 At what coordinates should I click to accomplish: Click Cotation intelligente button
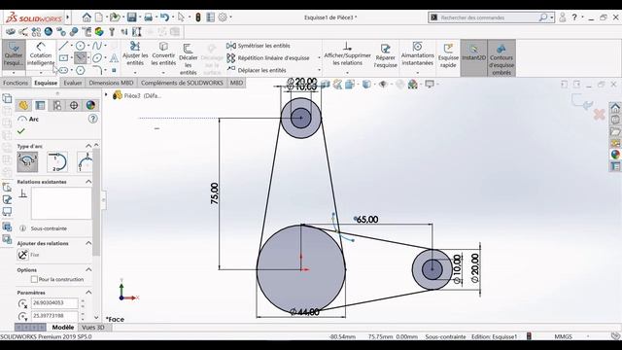coord(41,54)
